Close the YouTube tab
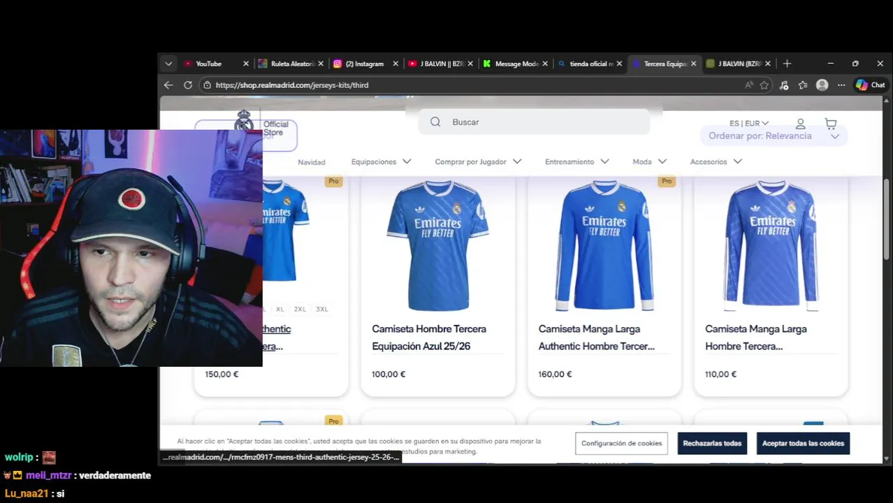 (x=246, y=64)
